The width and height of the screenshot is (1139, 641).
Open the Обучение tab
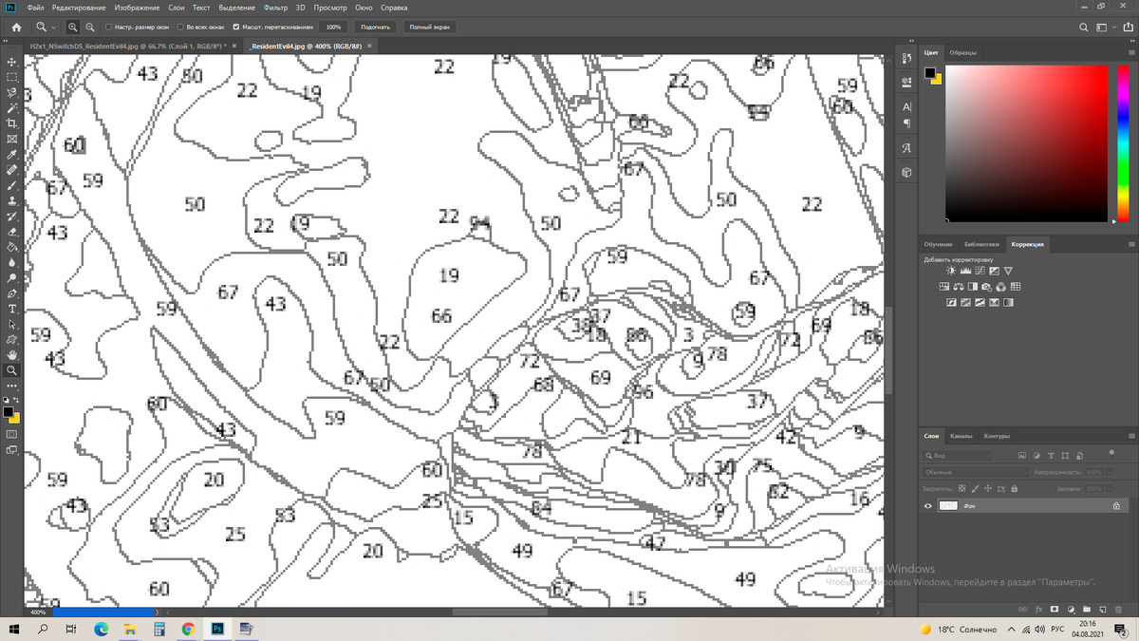click(939, 244)
